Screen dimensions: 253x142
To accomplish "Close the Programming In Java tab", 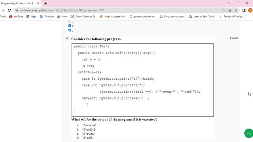I will pyautogui.click(x=38, y=3).
